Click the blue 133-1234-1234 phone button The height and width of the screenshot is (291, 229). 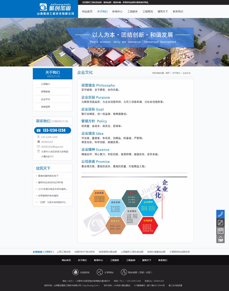tap(53, 130)
